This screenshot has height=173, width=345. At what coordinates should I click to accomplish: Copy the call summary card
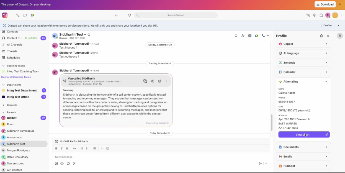click(145, 81)
